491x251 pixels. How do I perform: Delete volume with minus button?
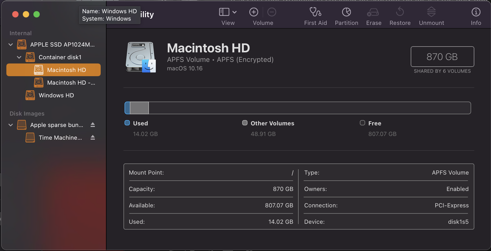272,12
